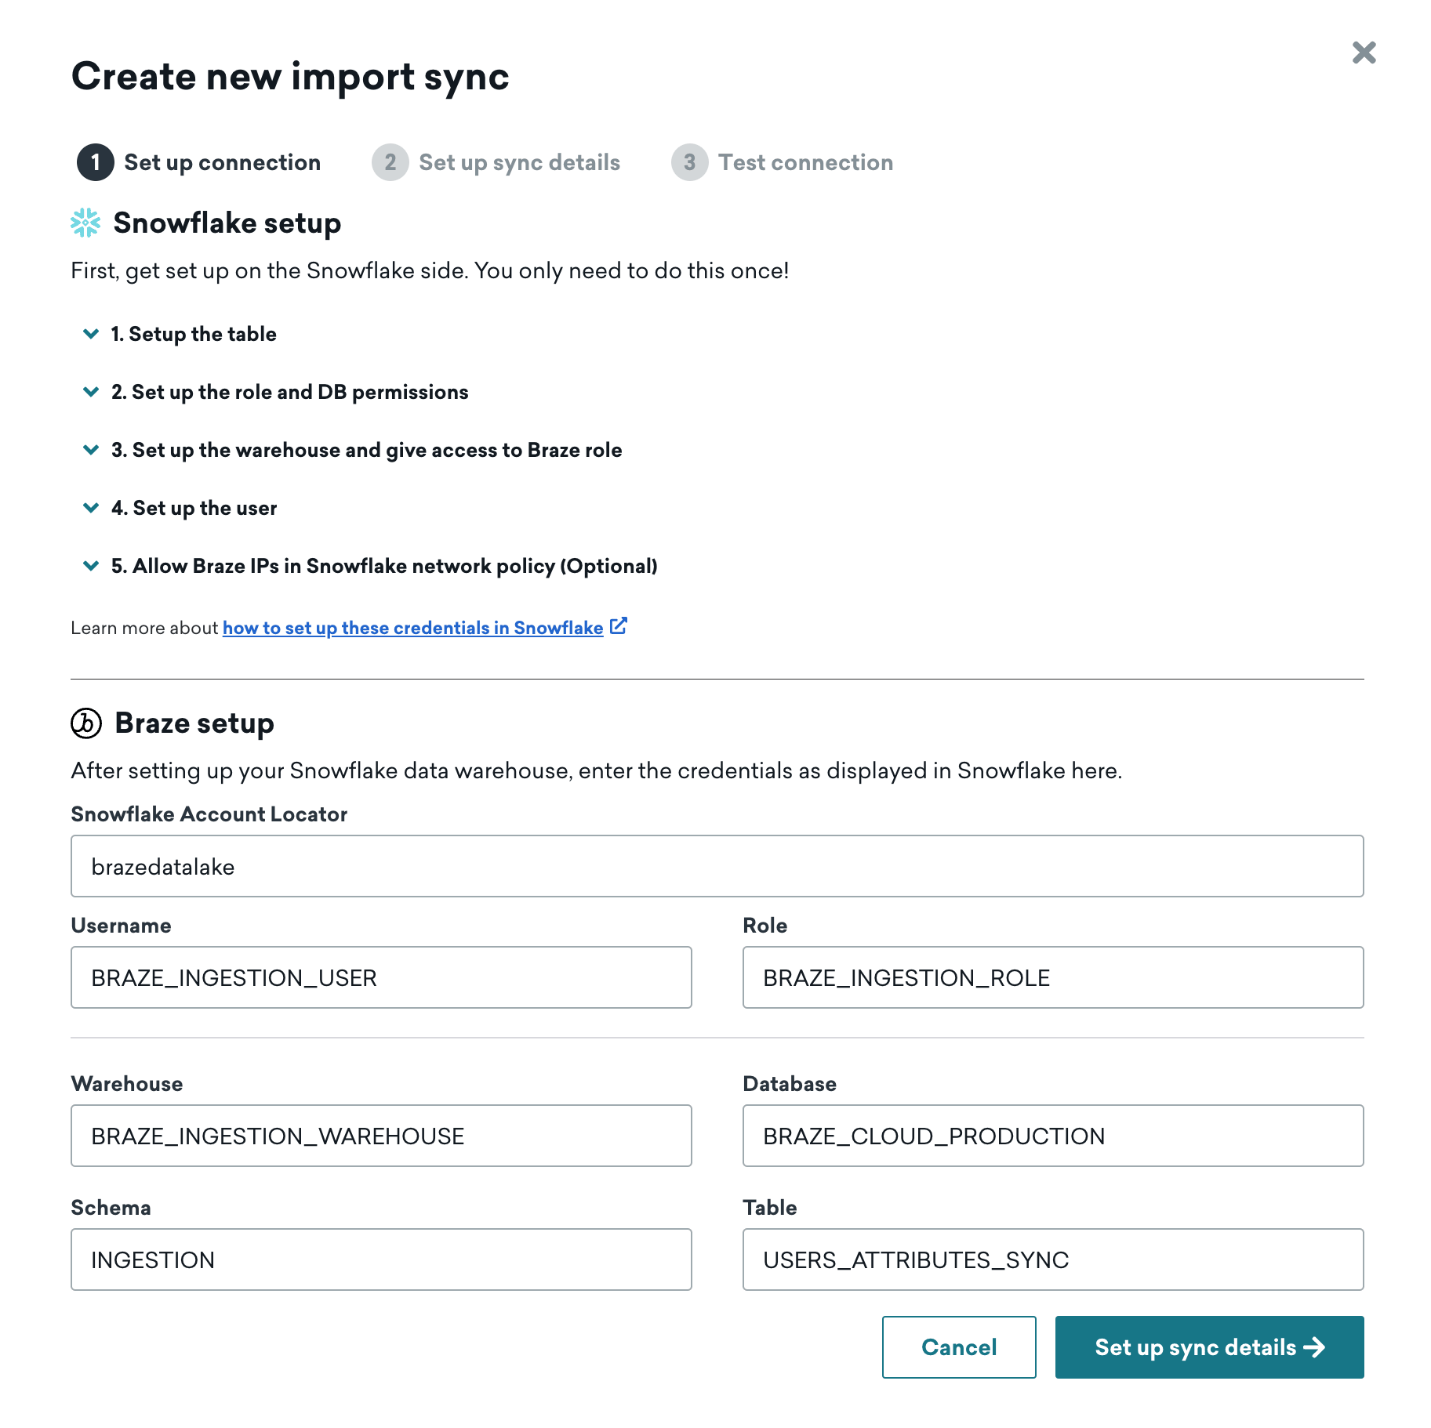
Task: Expand the Allow Braze IPs section
Action: click(91, 566)
